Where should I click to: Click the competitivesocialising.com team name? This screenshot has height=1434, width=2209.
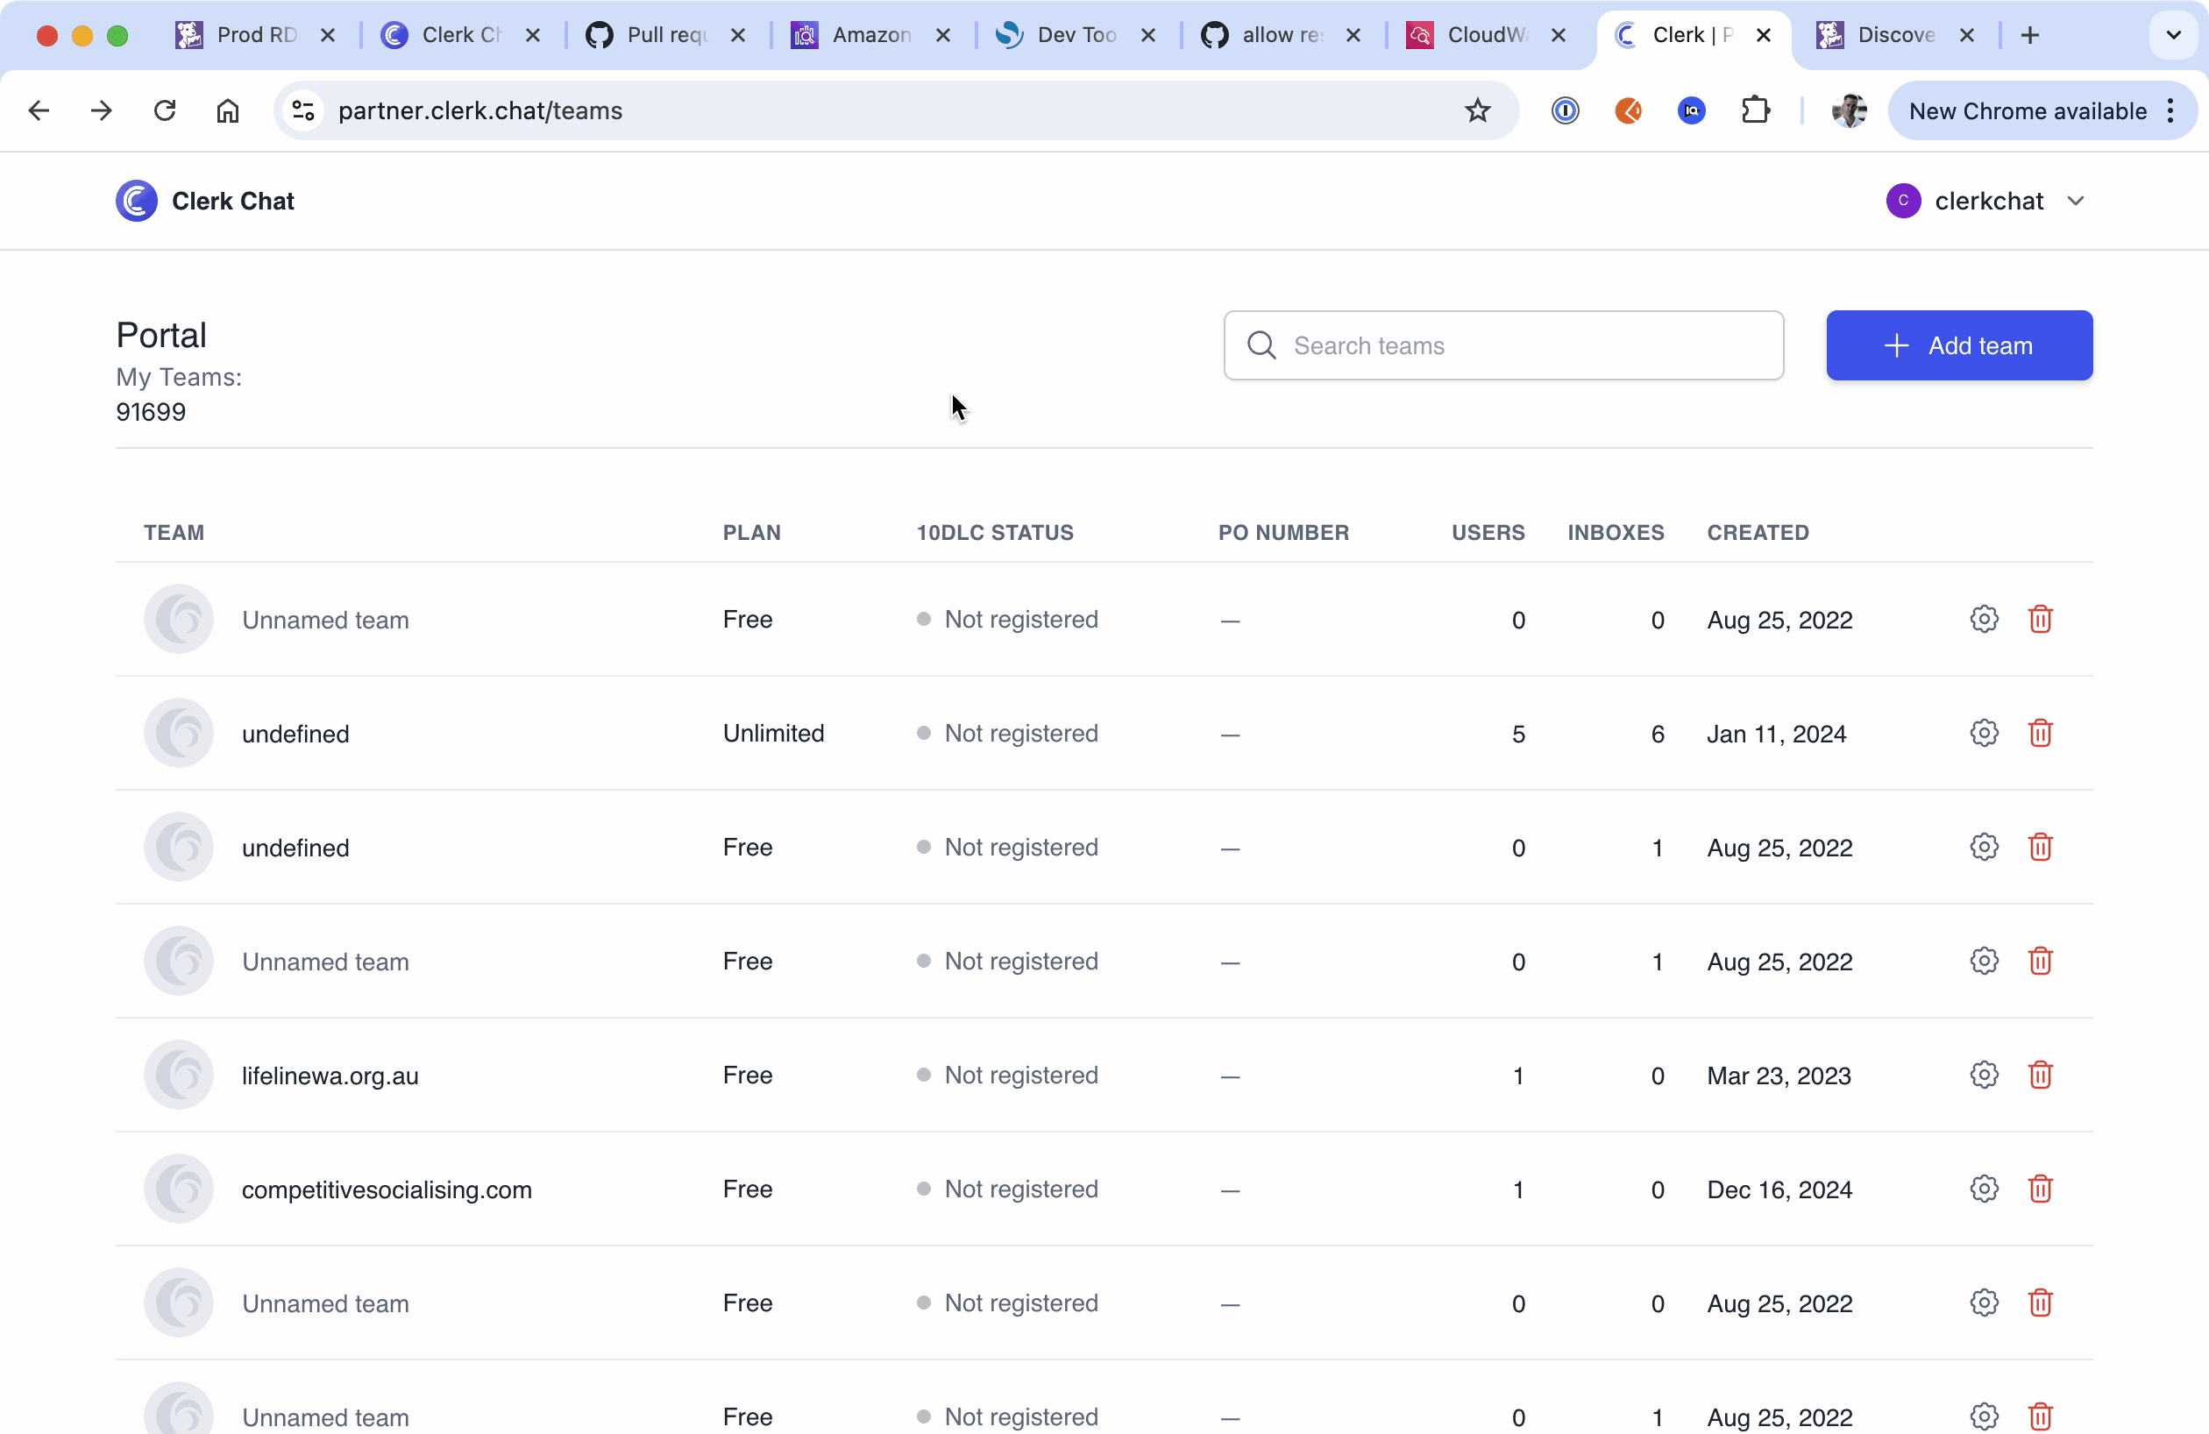(387, 1190)
